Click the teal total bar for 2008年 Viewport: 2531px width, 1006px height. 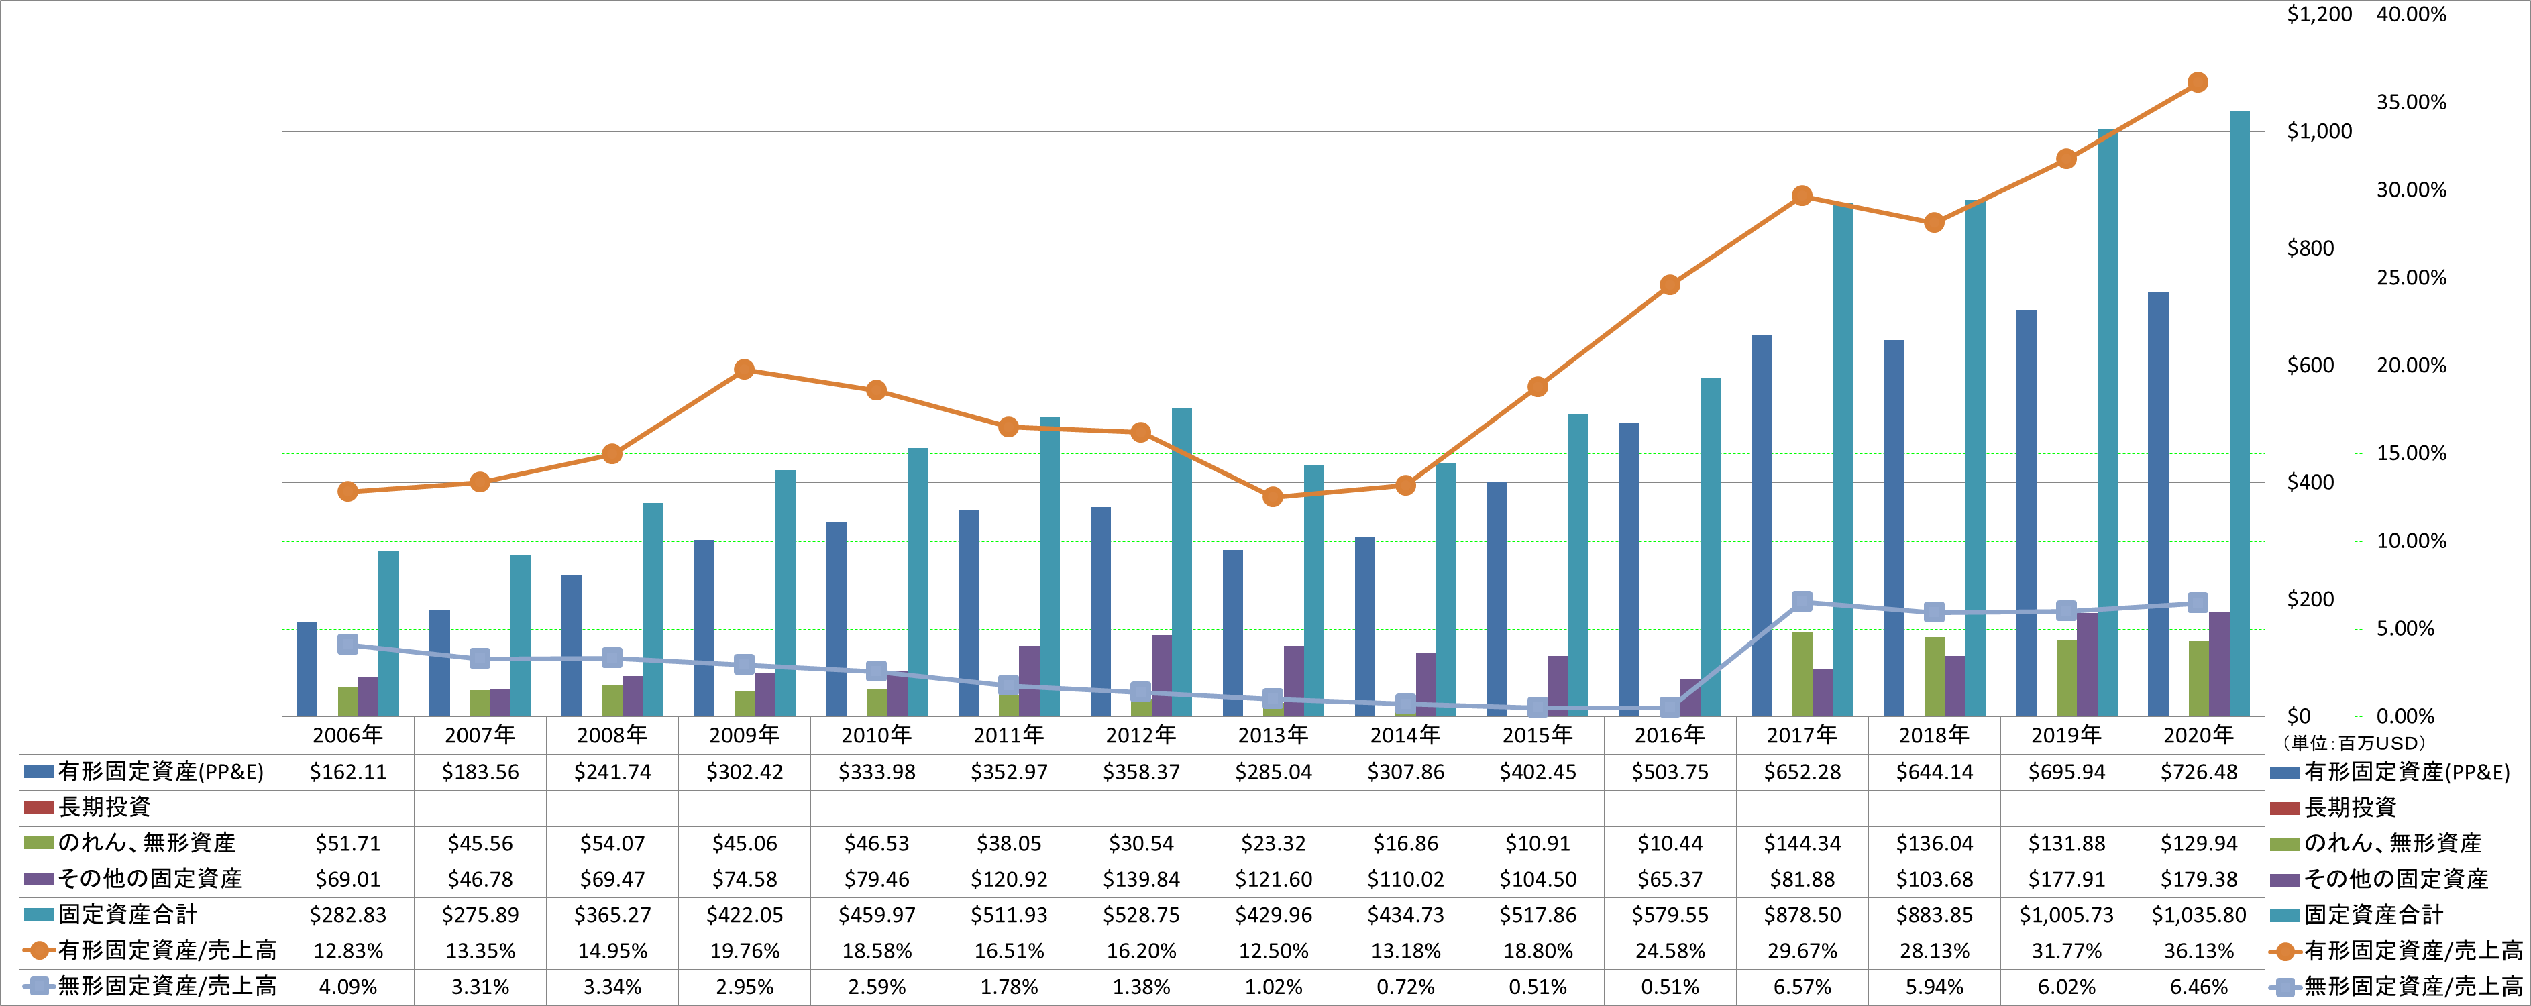(x=653, y=610)
